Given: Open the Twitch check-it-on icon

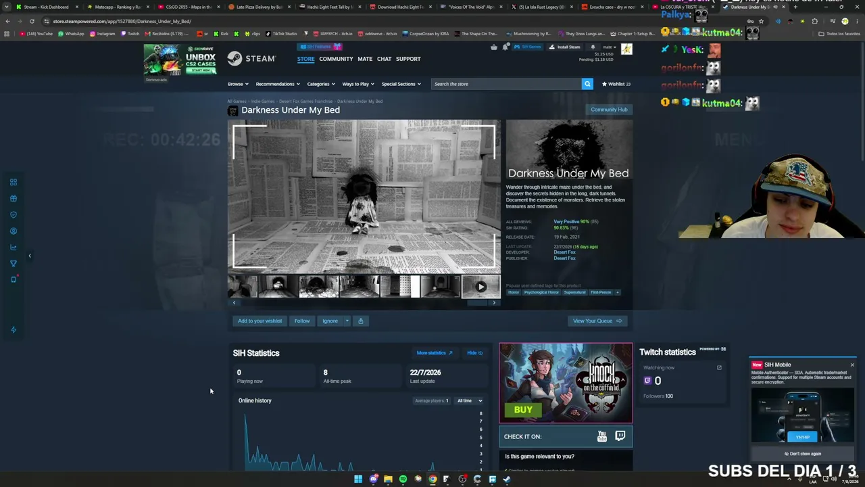Looking at the screenshot, I should pyautogui.click(x=620, y=436).
